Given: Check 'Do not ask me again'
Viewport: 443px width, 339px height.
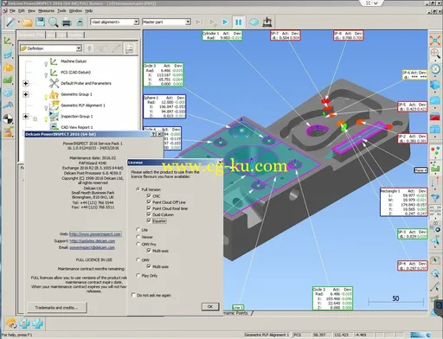Looking at the screenshot, I should (x=133, y=295).
